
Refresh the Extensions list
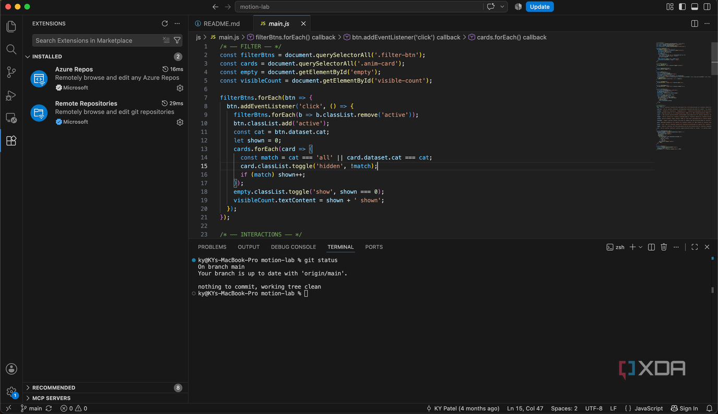[165, 23]
